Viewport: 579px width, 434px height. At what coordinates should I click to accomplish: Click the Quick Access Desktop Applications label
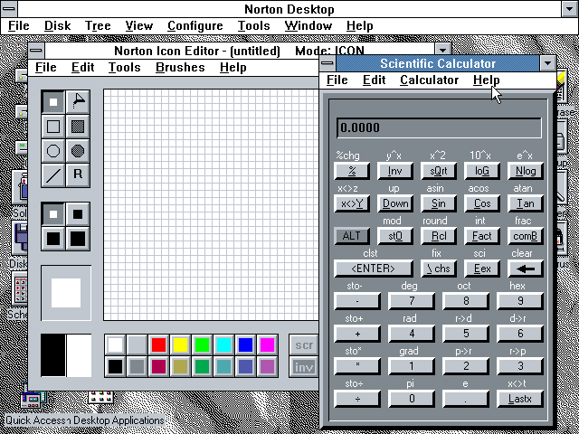84,420
